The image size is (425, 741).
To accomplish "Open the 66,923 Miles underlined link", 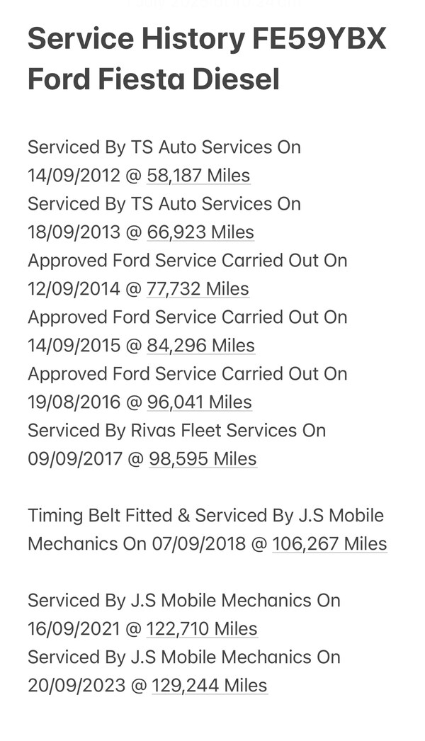I will [200, 232].
